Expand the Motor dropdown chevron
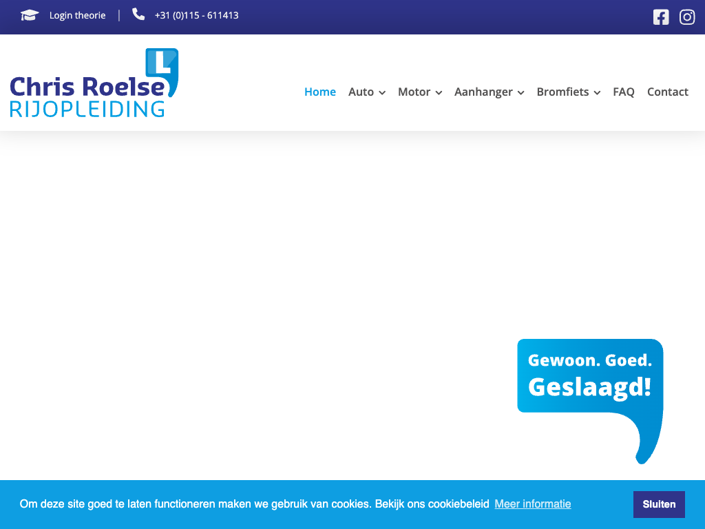 439,93
